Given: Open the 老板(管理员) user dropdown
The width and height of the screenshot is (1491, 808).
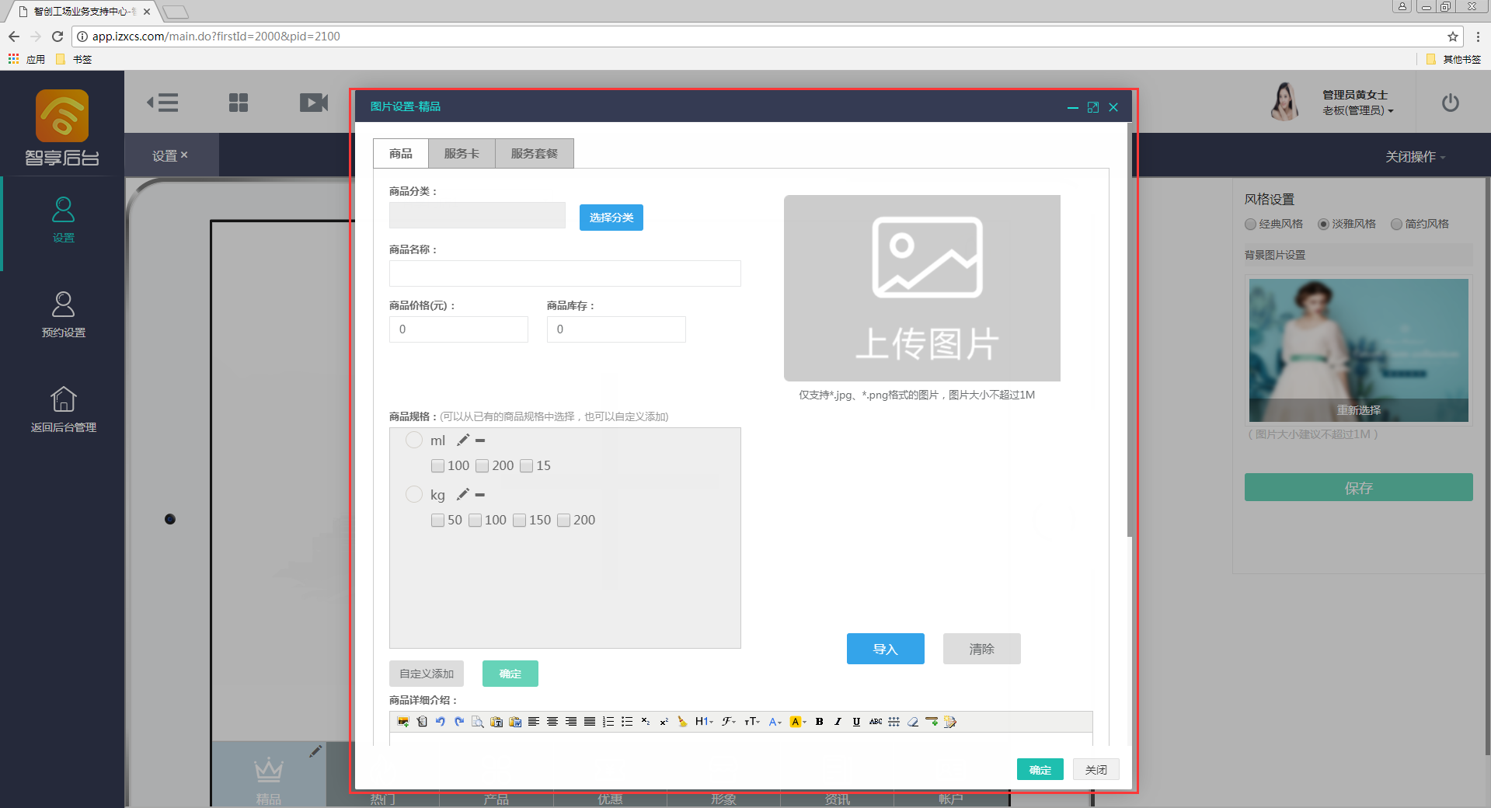Looking at the screenshot, I should click(1357, 111).
